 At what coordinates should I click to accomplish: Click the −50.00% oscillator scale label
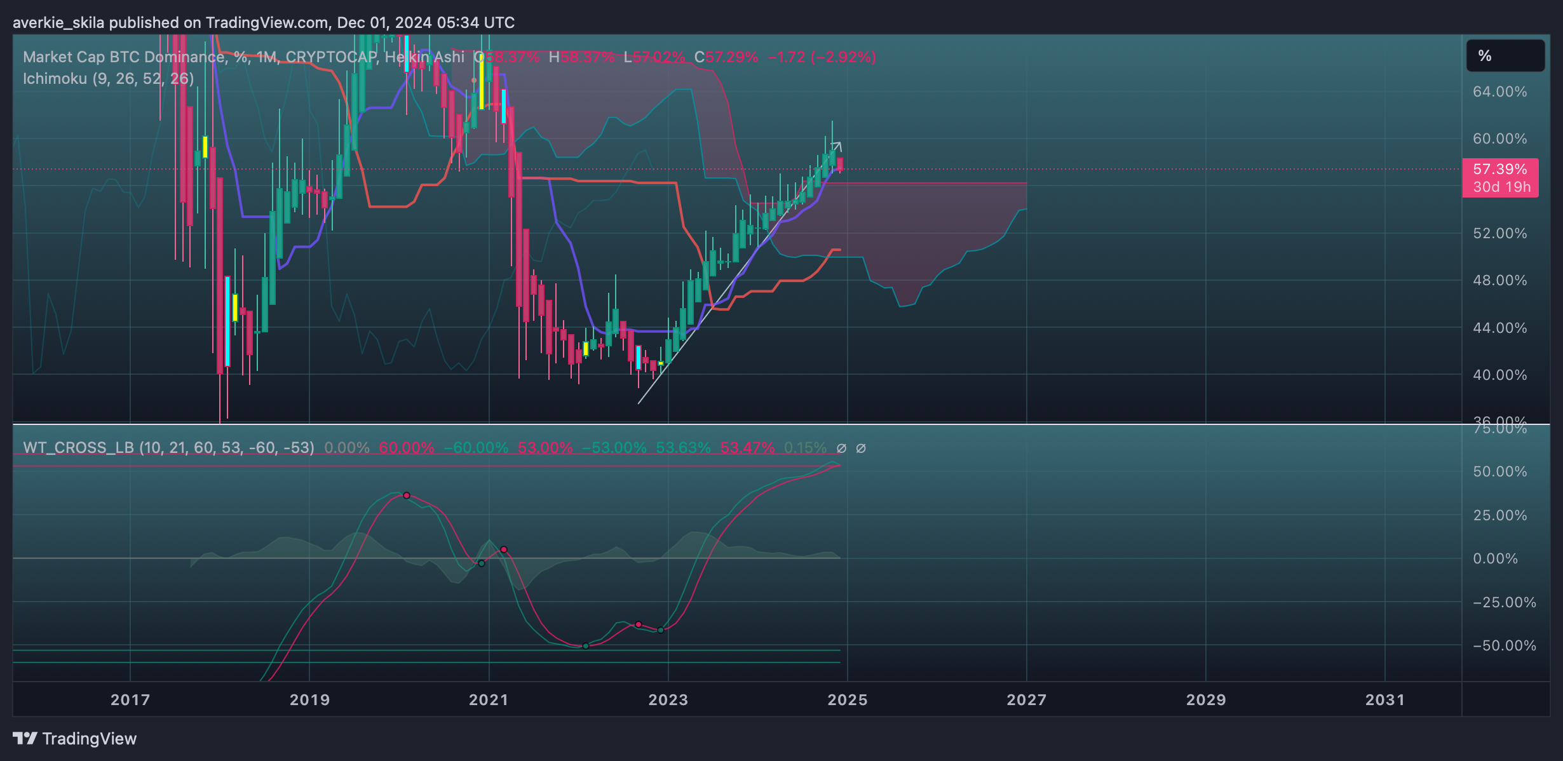[1504, 645]
